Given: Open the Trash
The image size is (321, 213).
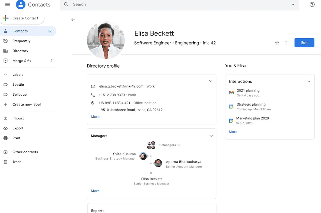Looking at the screenshot, I should coord(17,162).
